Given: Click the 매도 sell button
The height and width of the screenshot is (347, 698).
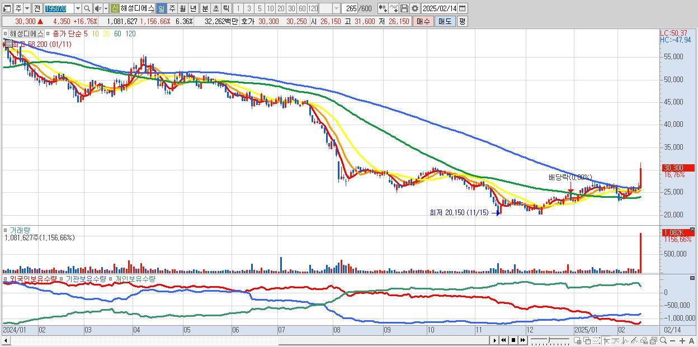Looking at the screenshot, I should tap(445, 21).
